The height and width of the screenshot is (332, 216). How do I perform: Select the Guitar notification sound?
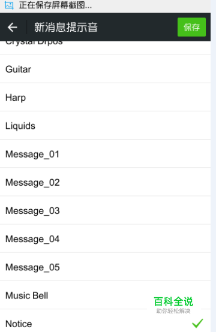tap(105, 69)
